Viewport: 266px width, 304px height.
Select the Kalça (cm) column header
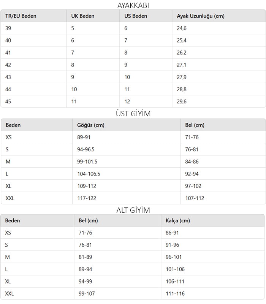[177, 221]
